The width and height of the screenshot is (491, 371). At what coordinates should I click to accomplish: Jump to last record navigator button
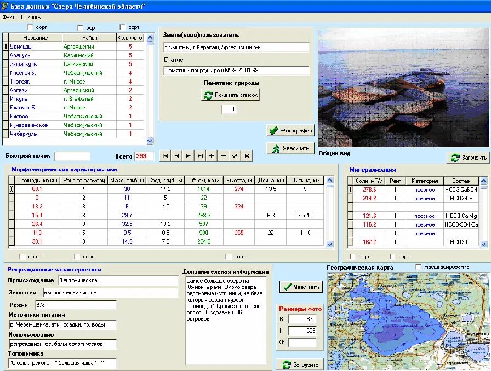point(200,156)
